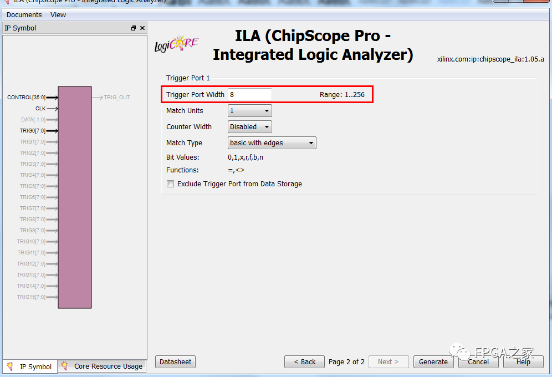This screenshot has height=377, width=552.
Task: Click the LogiCORE logo
Action: tap(176, 44)
